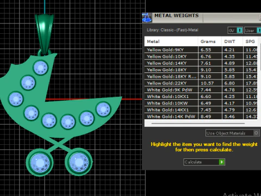The height and width of the screenshot is (196, 261).
Task: Select the right wheel gem in the viewport
Action: tap(79, 162)
